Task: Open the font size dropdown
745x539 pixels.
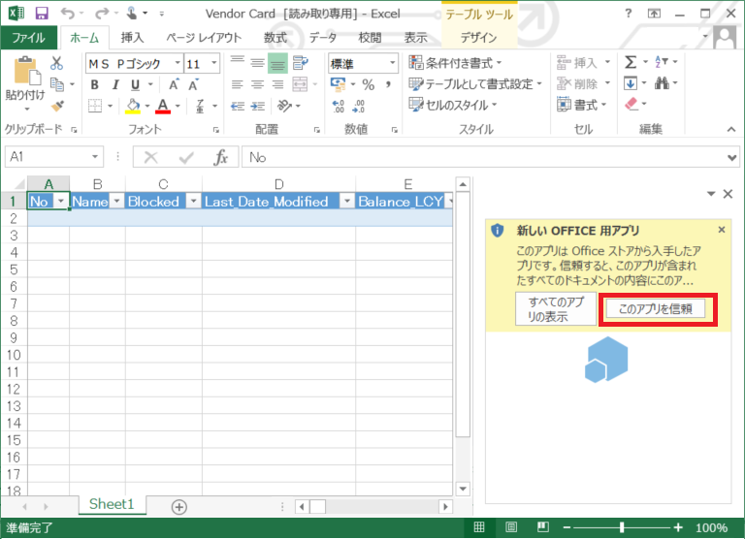Action: (x=213, y=63)
